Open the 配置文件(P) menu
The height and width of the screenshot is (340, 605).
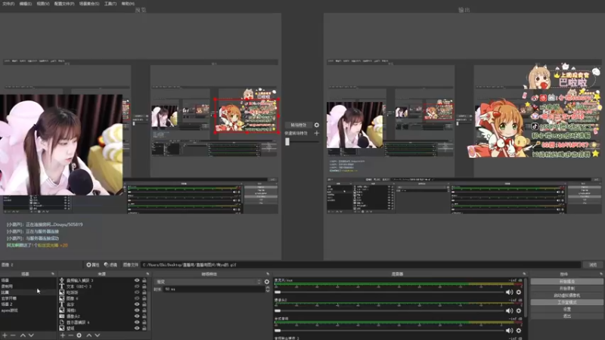[64, 4]
